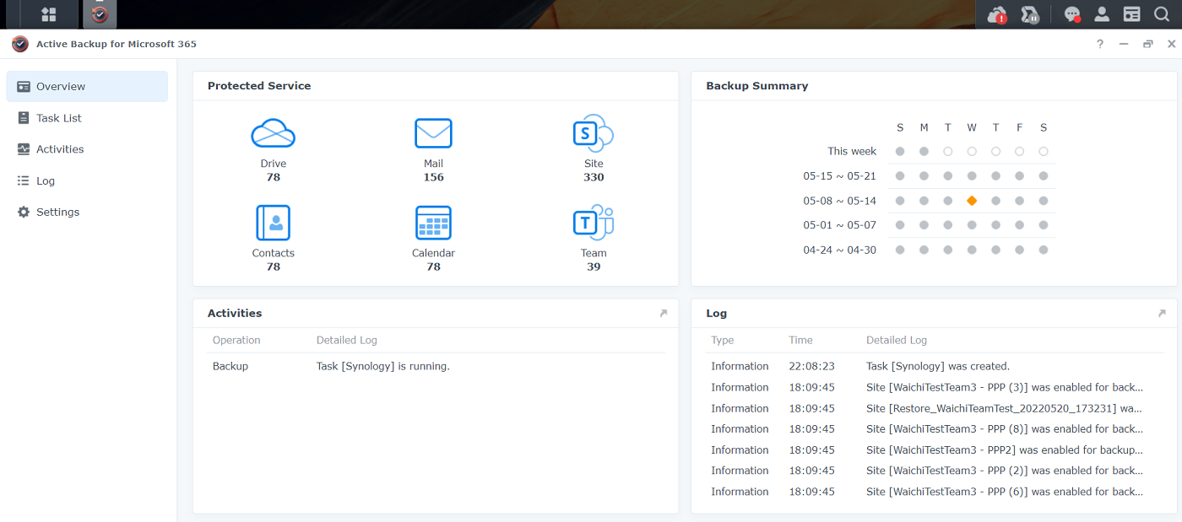This screenshot has height=522, width=1182.
Task: Click the Mail count 156
Action: click(433, 177)
